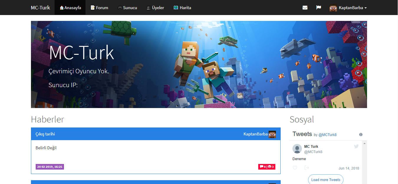The width and height of the screenshot is (398, 184).
Task: Load more Tweets
Action: pos(326,180)
